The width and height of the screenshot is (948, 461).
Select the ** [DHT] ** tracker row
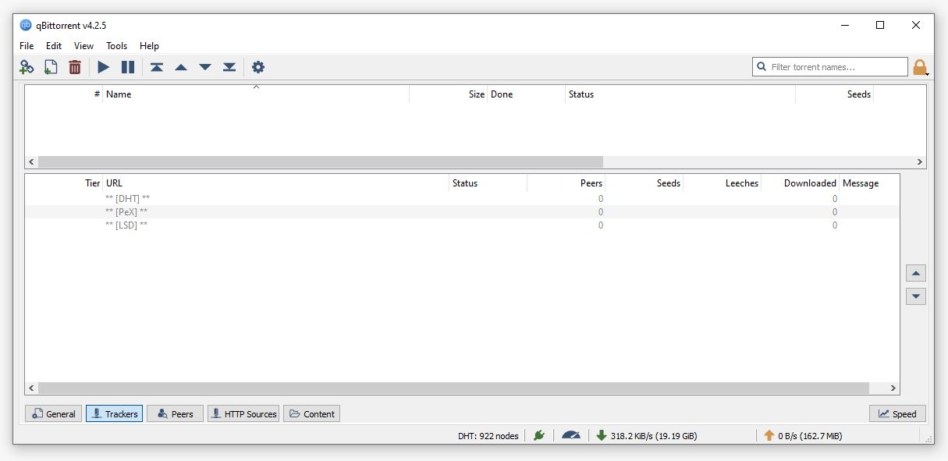[462, 199]
